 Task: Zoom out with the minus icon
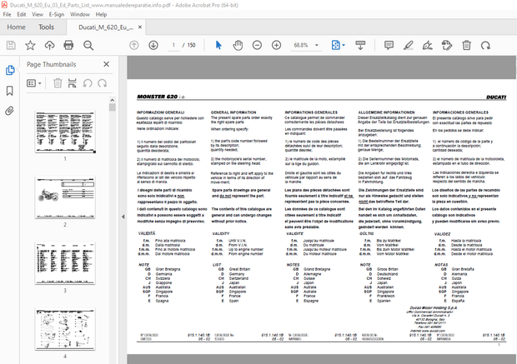coord(257,45)
